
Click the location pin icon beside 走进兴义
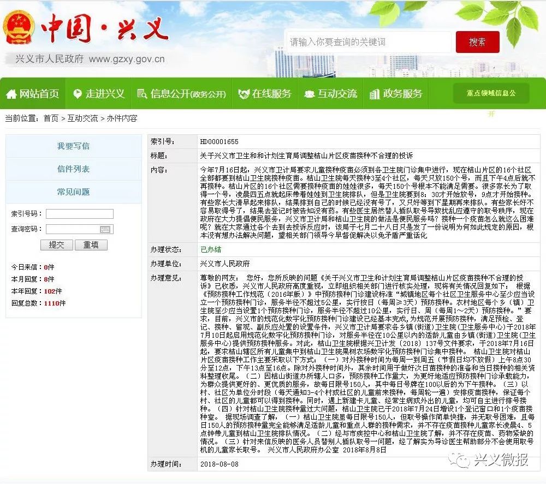click(x=78, y=94)
